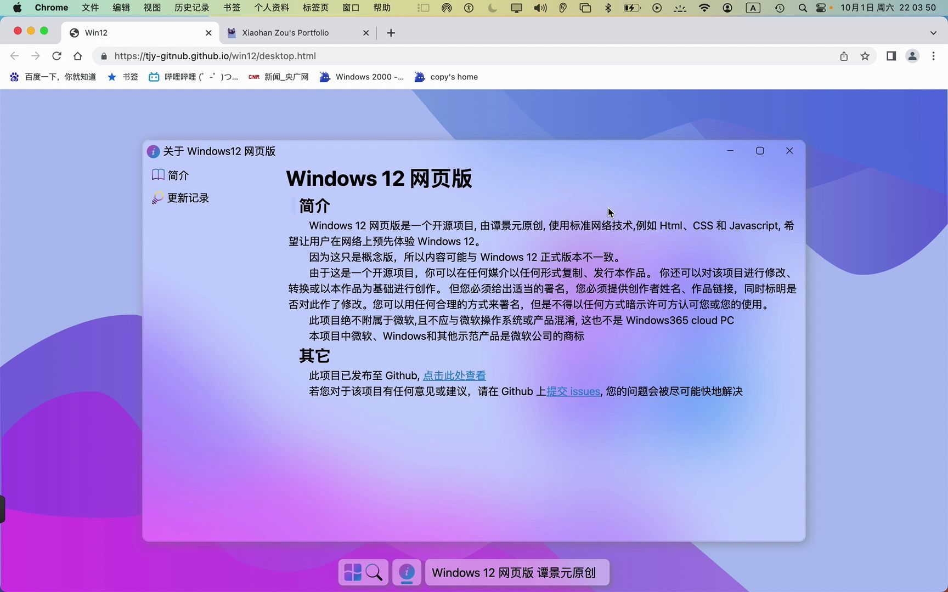This screenshot has width=948, height=592.
Task: Open the 帮助 menu
Action: click(x=382, y=8)
